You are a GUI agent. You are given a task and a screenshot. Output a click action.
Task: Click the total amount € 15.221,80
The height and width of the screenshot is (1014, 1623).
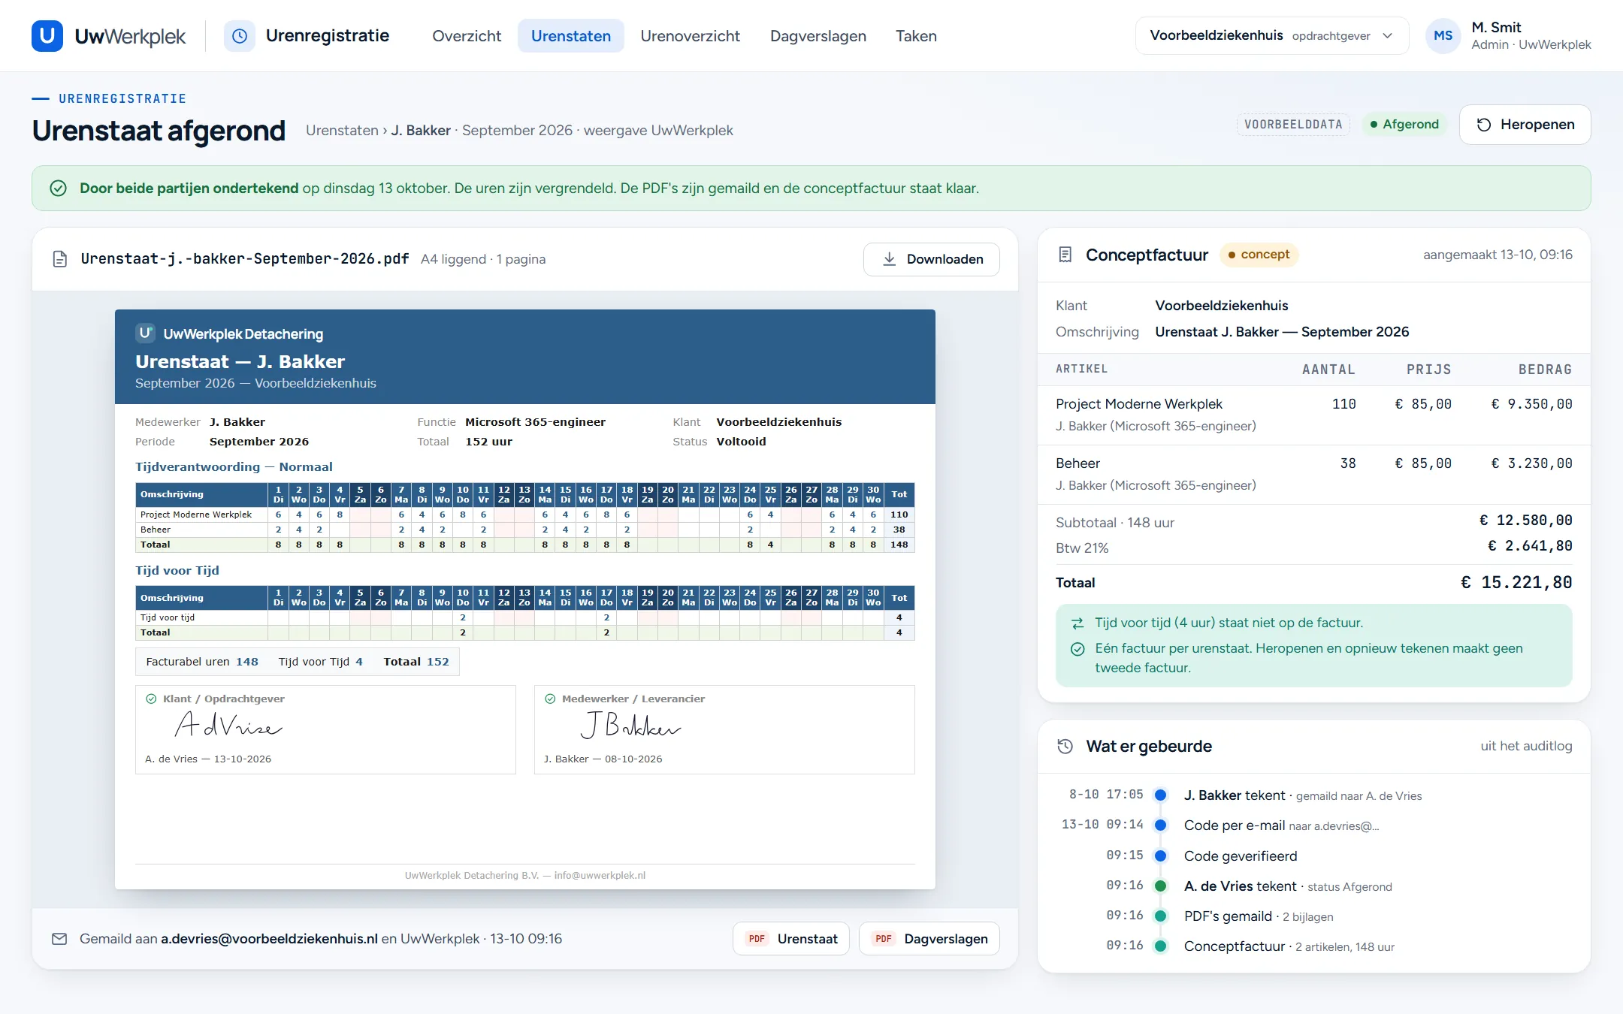(1516, 583)
